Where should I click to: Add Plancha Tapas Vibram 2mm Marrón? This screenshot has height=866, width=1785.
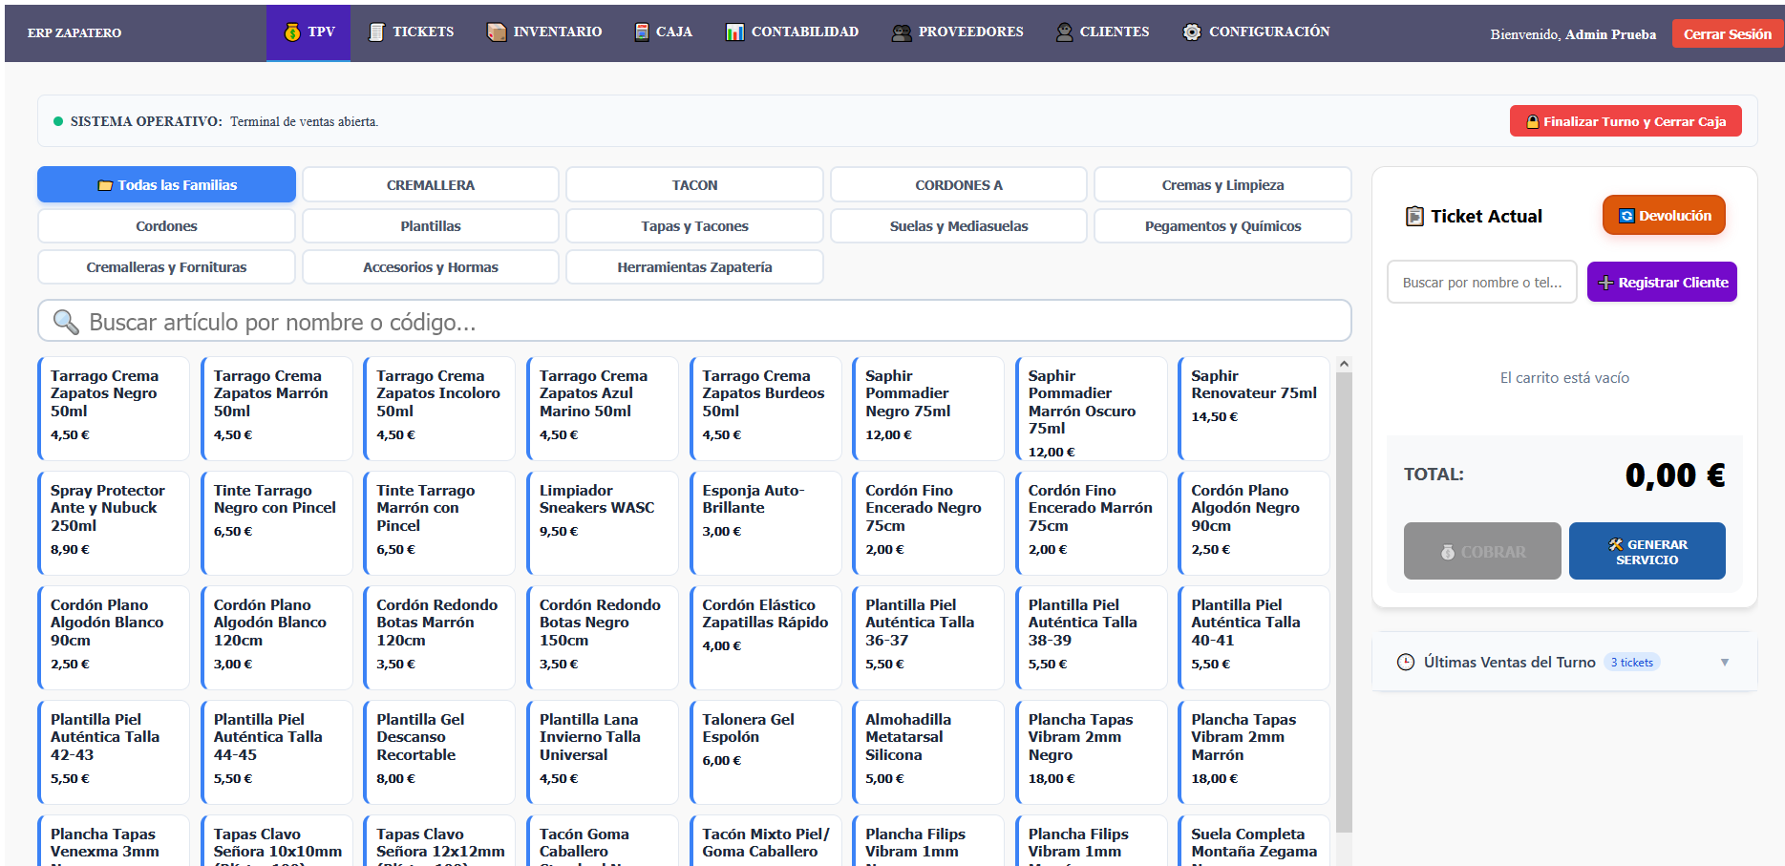(1254, 752)
